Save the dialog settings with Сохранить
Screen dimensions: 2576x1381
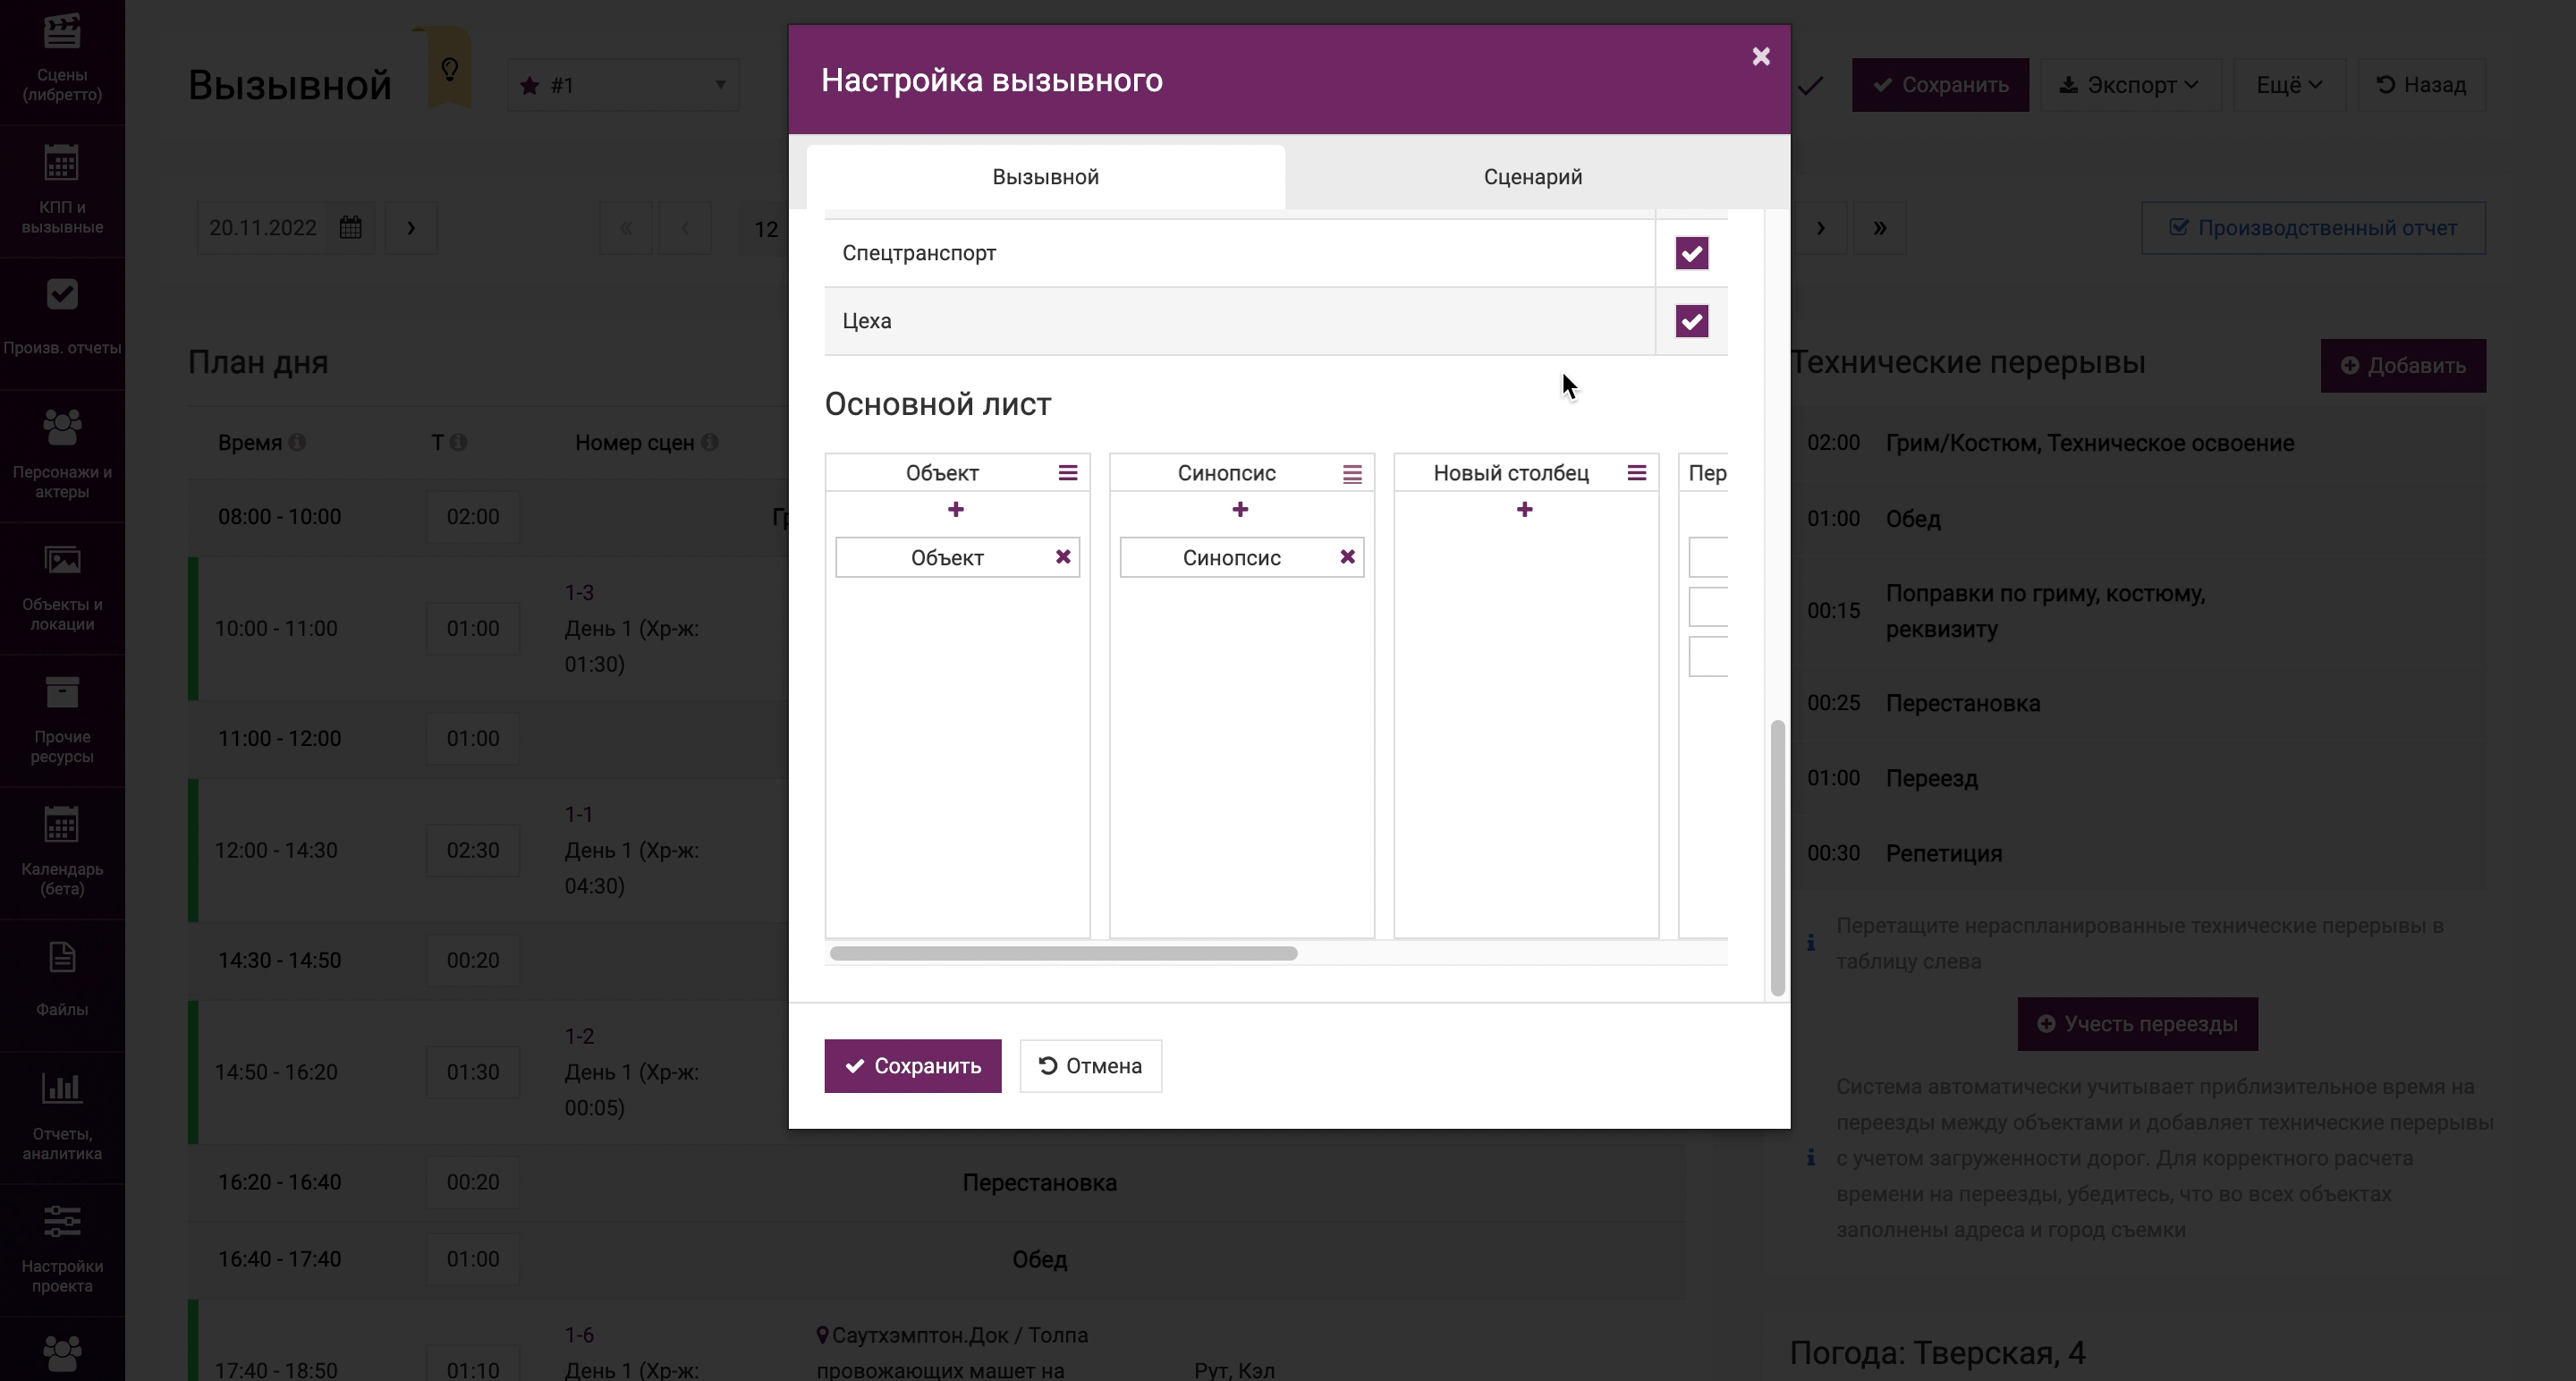click(912, 1066)
